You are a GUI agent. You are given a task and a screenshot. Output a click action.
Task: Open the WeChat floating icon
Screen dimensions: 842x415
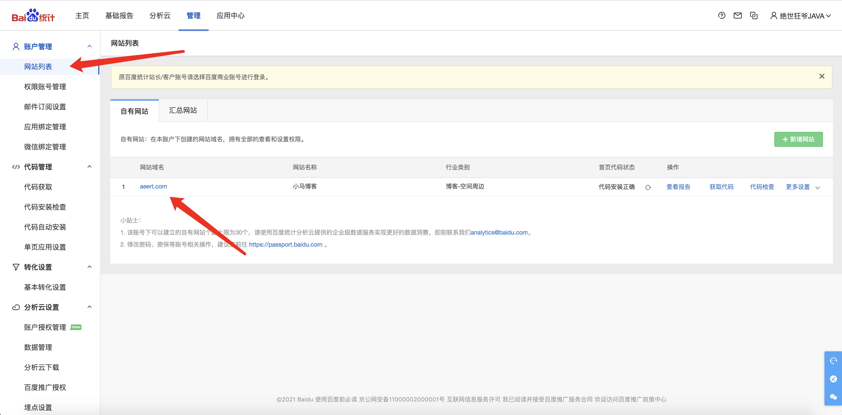click(x=833, y=397)
